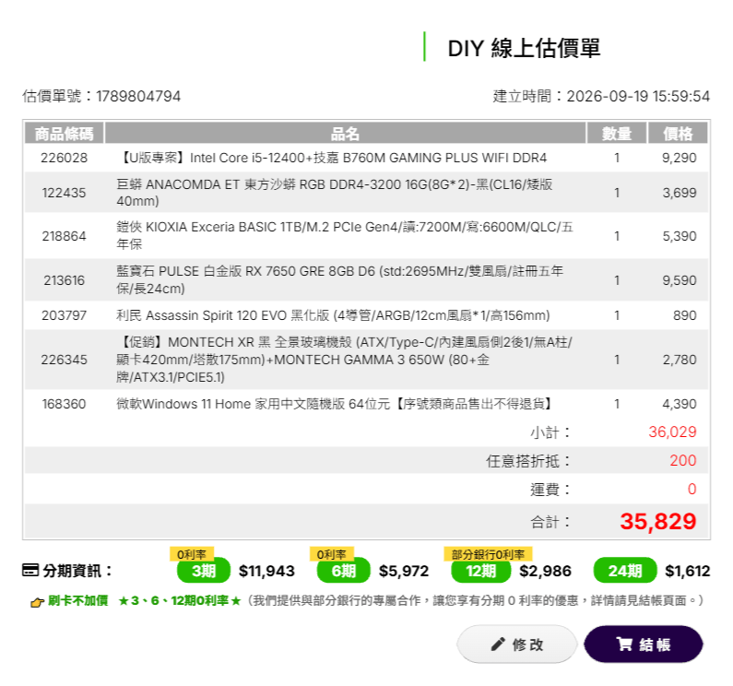Click the $11,943 installment amount

click(x=266, y=571)
